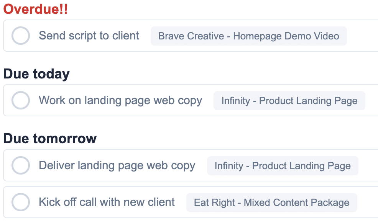Click the exclamation marks after 'Overdue'
Viewport: 378px width, 222px height.
click(x=64, y=9)
